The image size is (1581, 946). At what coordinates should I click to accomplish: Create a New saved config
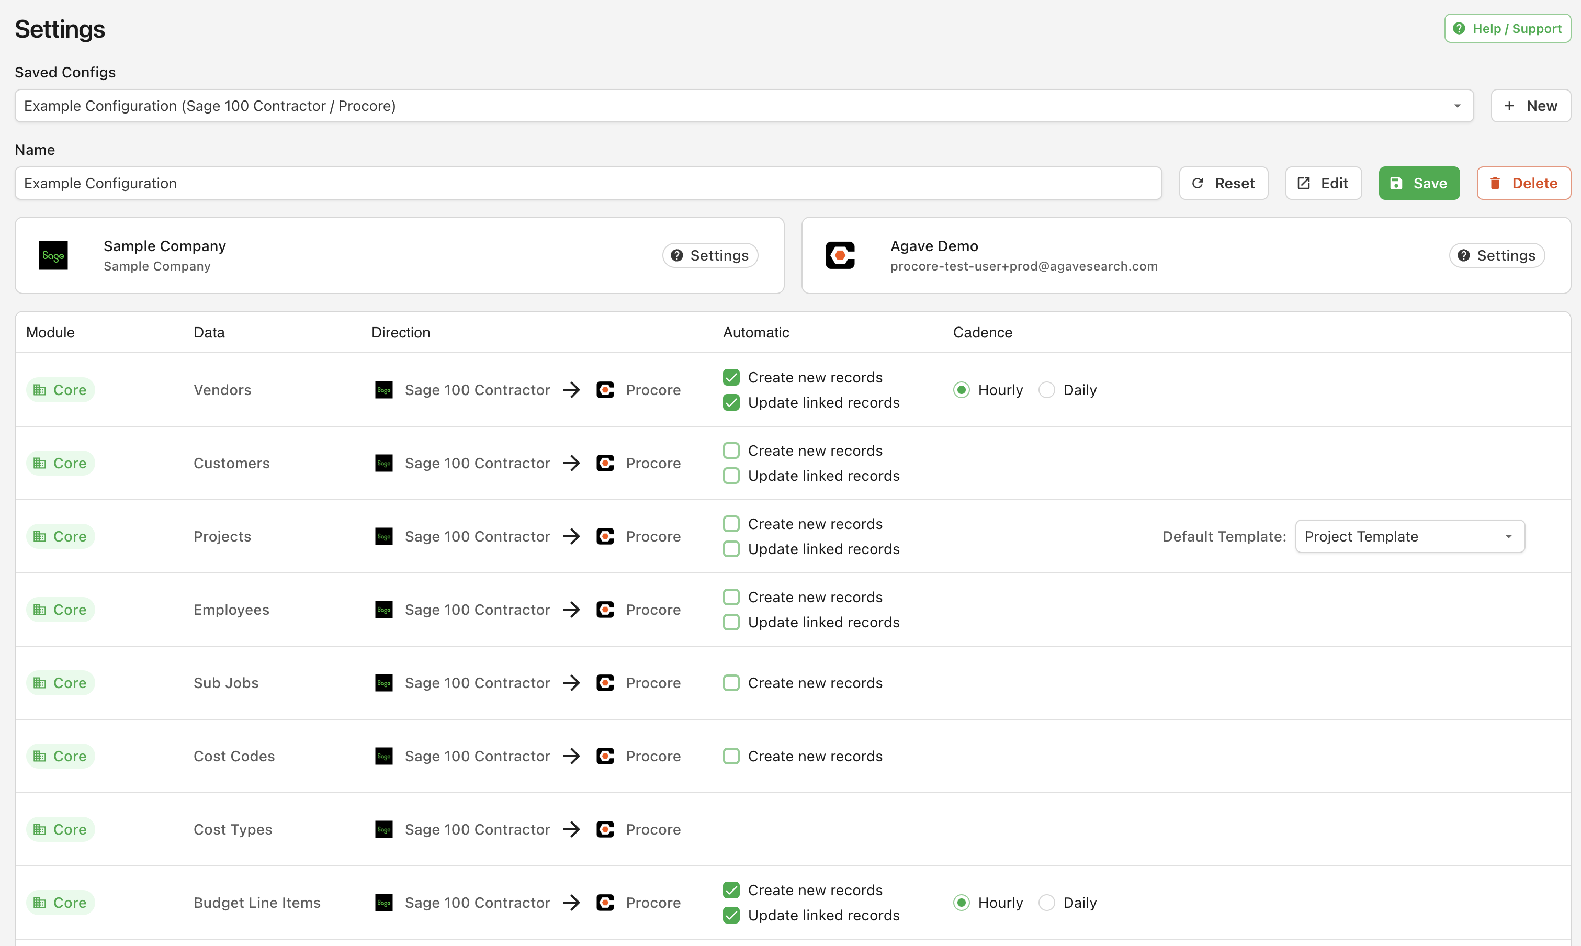coord(1531,106)
